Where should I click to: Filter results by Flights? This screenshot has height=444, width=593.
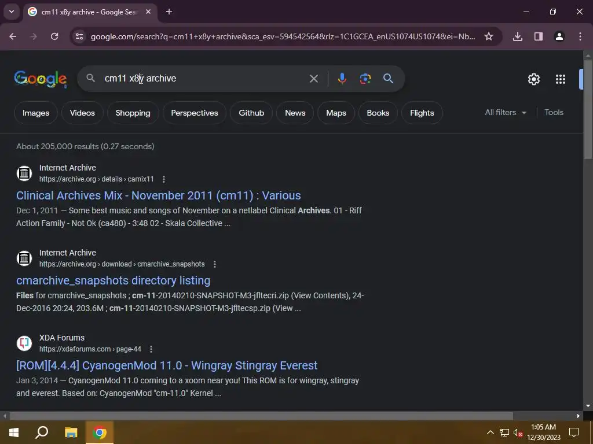pyautogui.click(x=422, y=113)
